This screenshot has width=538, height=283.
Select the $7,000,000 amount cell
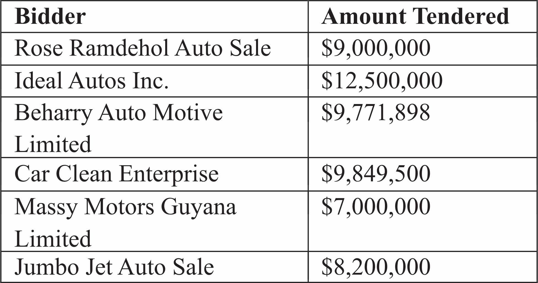tap(376, 207)
